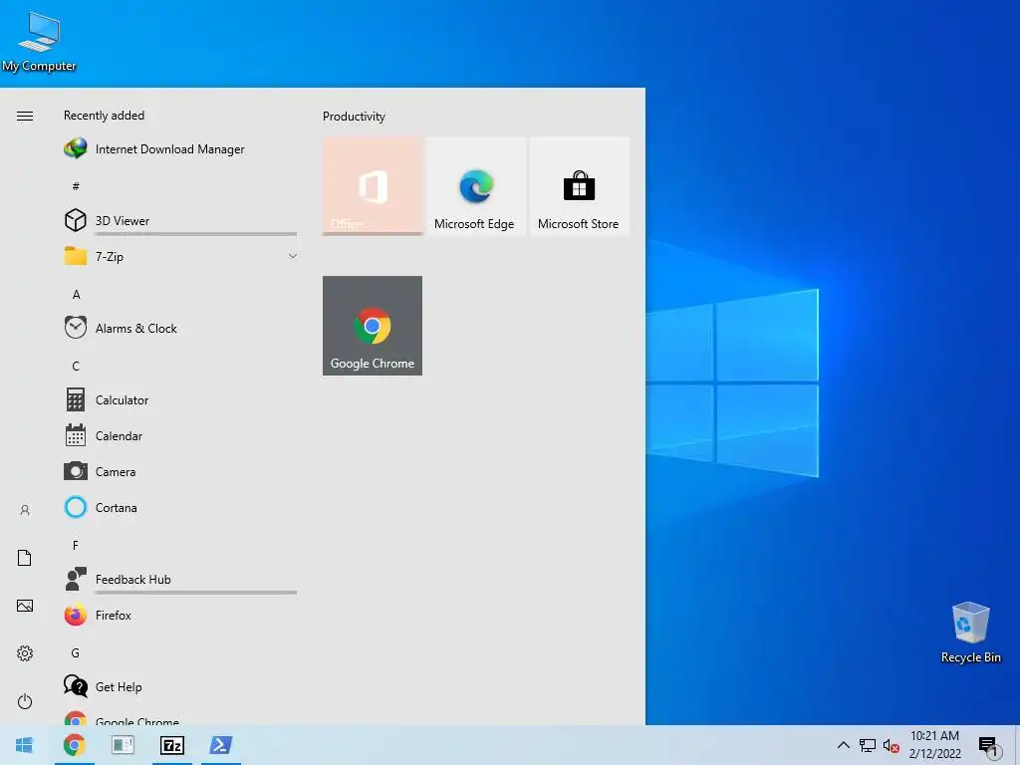Click the 'G' letter group header
Image resolution: width=1020 pixels, height=765 pixels.
(76, 652)
